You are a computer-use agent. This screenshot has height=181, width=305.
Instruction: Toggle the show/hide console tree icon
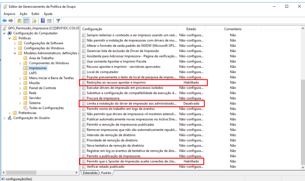coord(26,21)
